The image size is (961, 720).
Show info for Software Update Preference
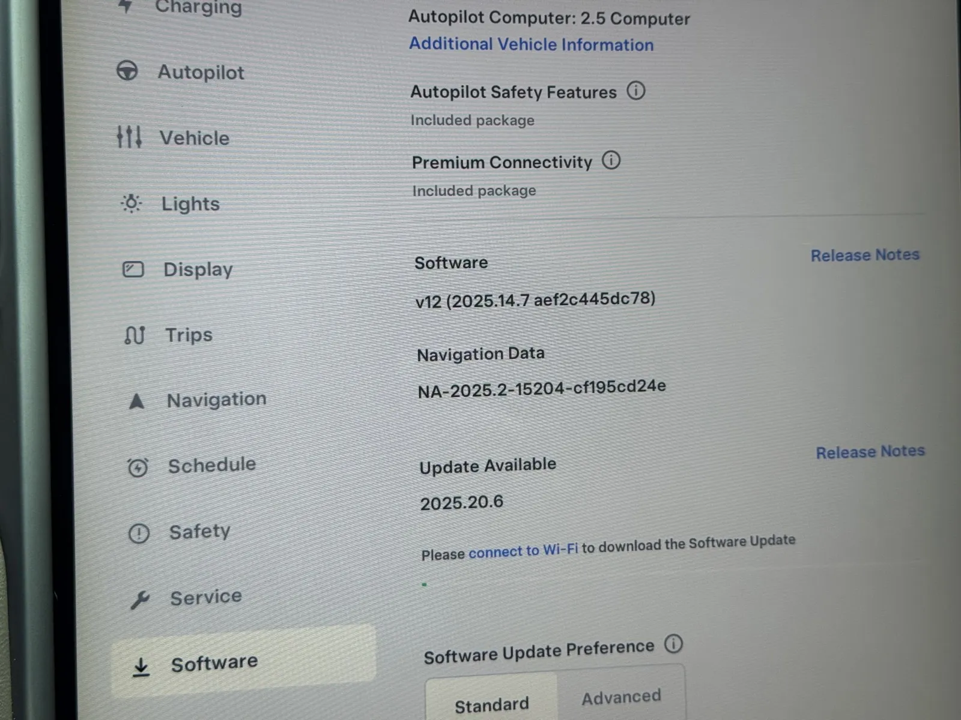(x=673, y=644)
